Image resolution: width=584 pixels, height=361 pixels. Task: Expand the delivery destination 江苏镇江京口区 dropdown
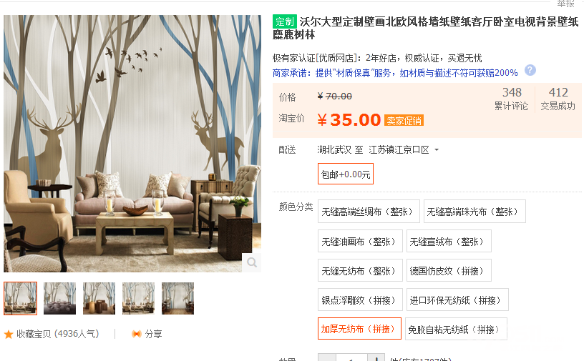click(404, 150)
